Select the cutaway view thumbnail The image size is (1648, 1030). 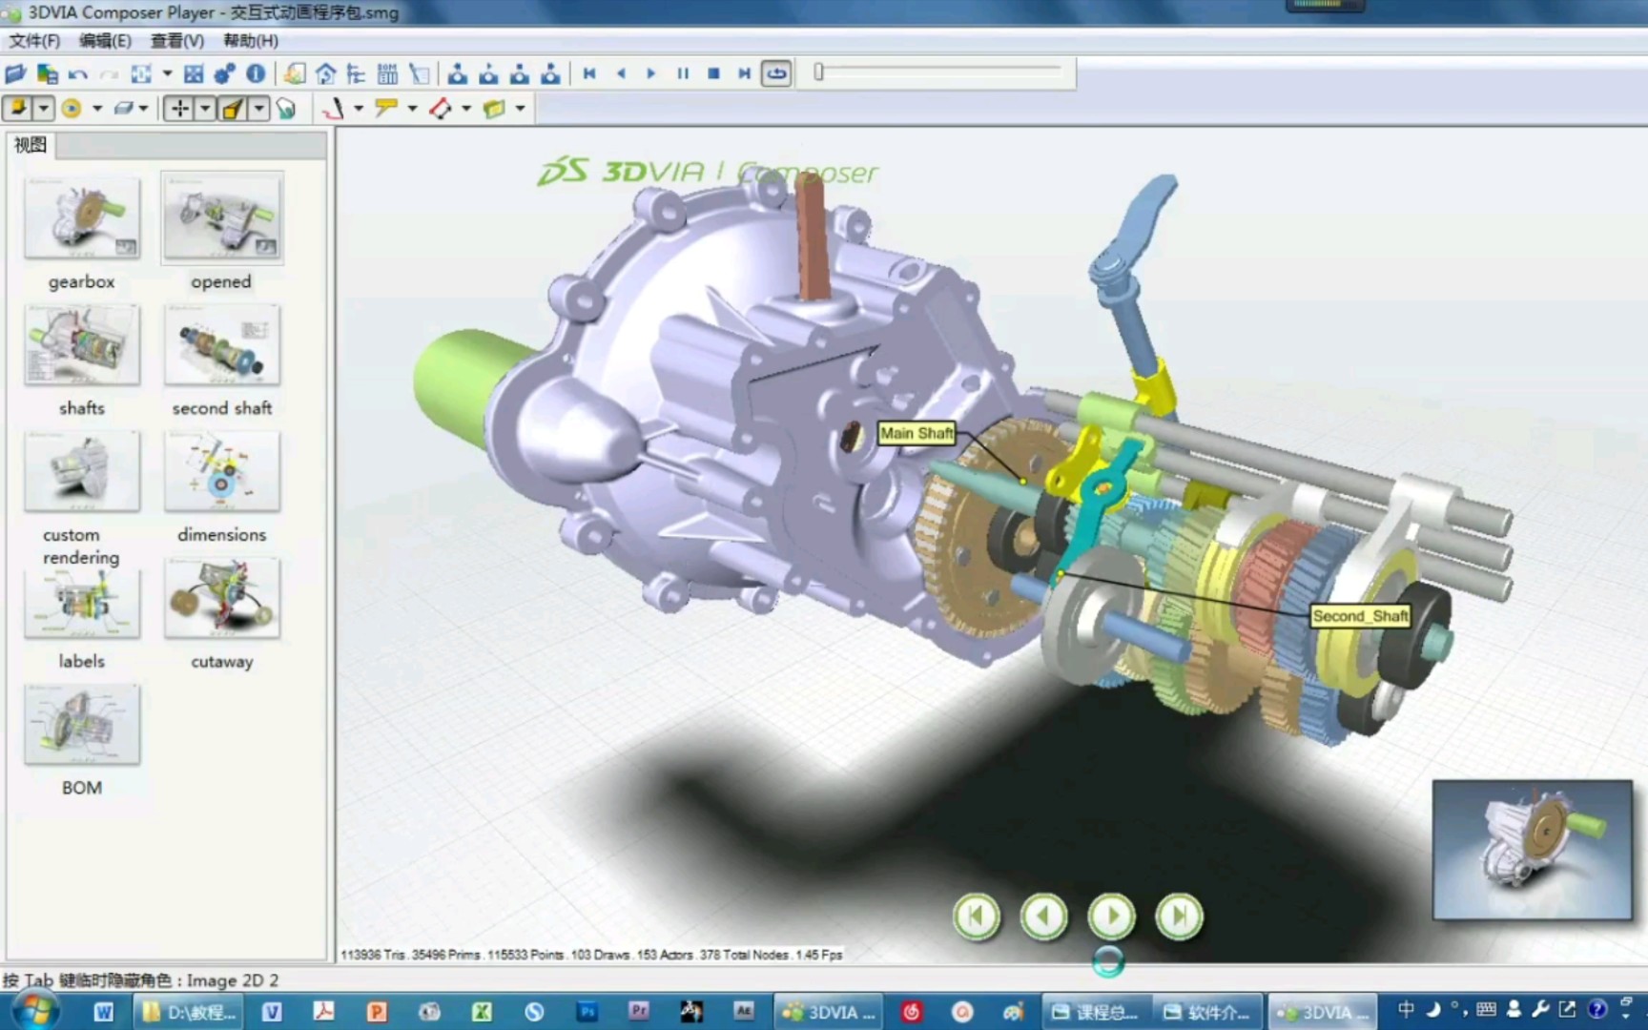[x=222, y=598]
